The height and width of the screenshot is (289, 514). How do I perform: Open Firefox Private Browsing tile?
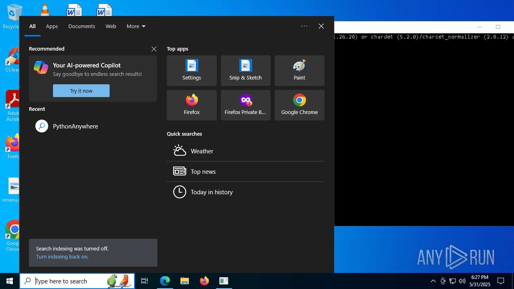[245, 105]
